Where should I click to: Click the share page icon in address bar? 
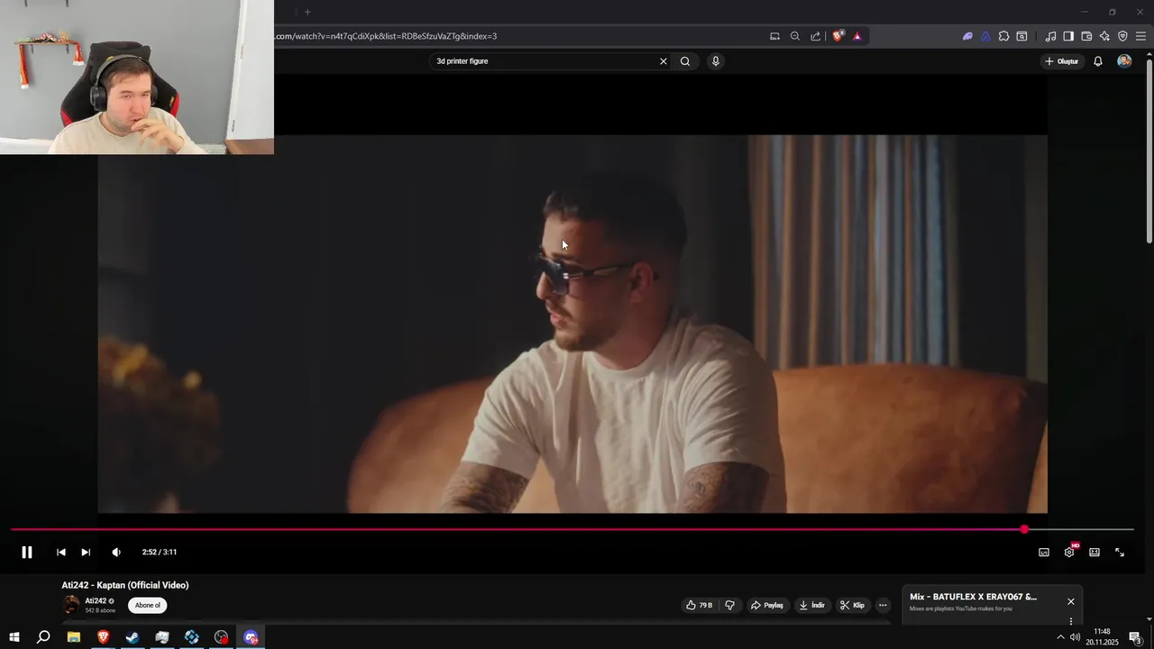(x=816, y=36)
